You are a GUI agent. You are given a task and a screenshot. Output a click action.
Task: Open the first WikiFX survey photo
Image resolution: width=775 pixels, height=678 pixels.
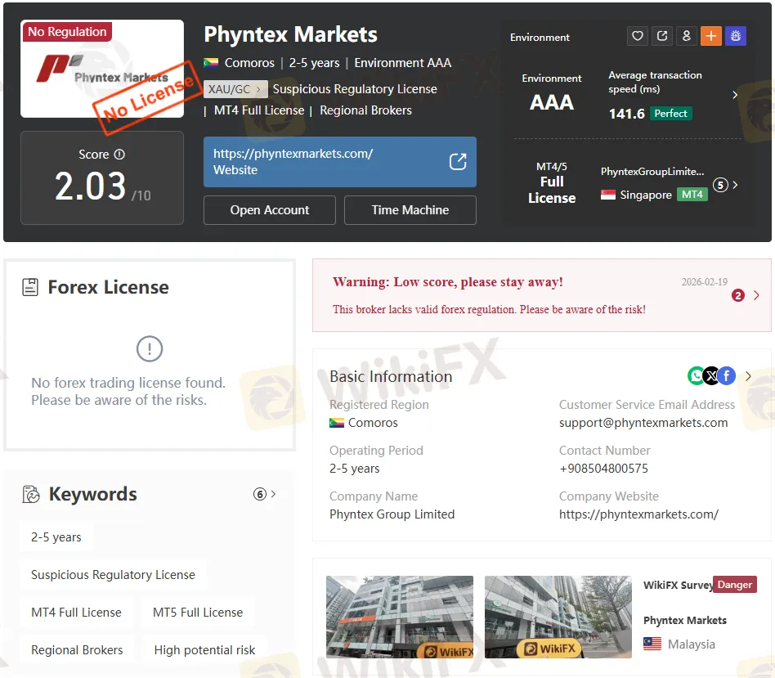(399, 617)
